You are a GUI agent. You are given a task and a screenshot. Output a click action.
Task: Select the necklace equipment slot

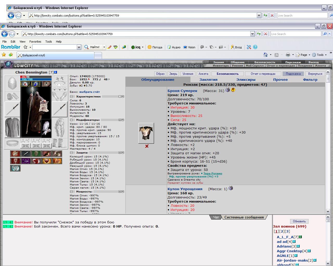click(60, 83)
